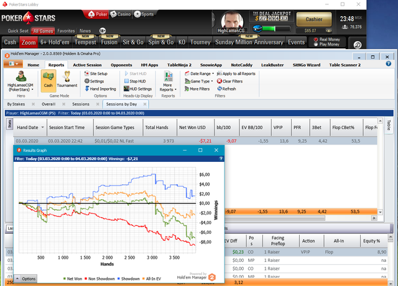The width and height of the screenshot is (398, 286).
Task: Open Site Setup options
Action: (96, 73)
